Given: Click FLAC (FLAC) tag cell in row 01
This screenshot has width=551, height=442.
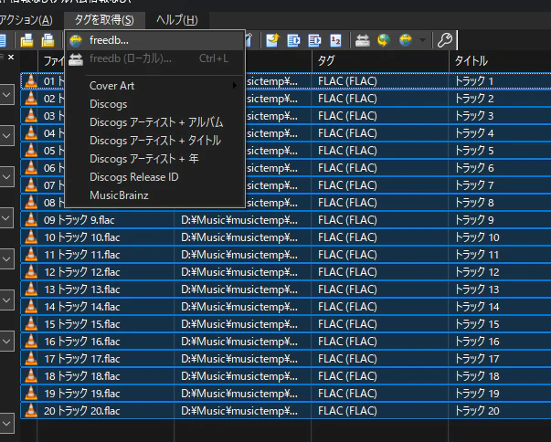Looking at the screenshot, I should tap(380, 81).
